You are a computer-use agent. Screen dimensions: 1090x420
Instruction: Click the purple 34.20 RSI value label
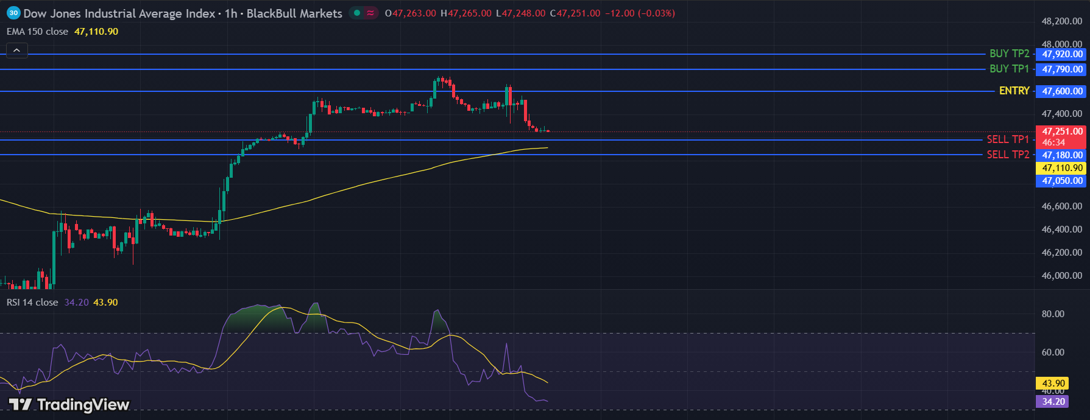click(x=1053, y=402)
